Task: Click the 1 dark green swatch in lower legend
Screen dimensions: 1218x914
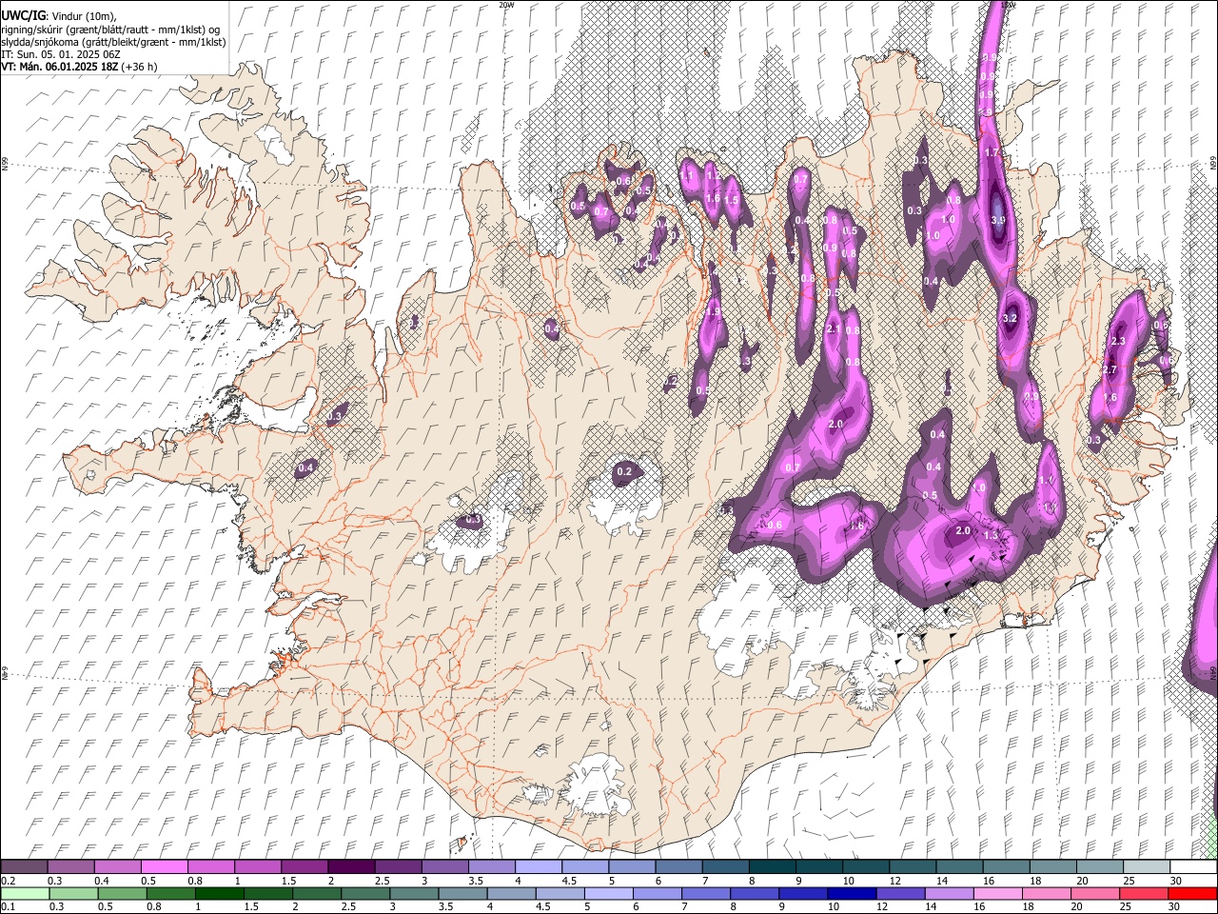Action: pos(220,893)
